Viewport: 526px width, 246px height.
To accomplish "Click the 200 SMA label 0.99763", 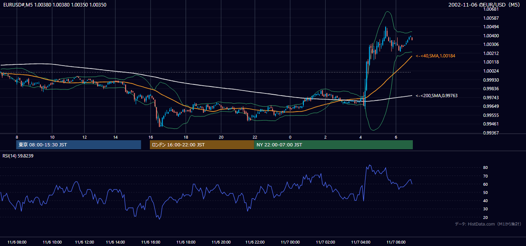I will [436, 96].
